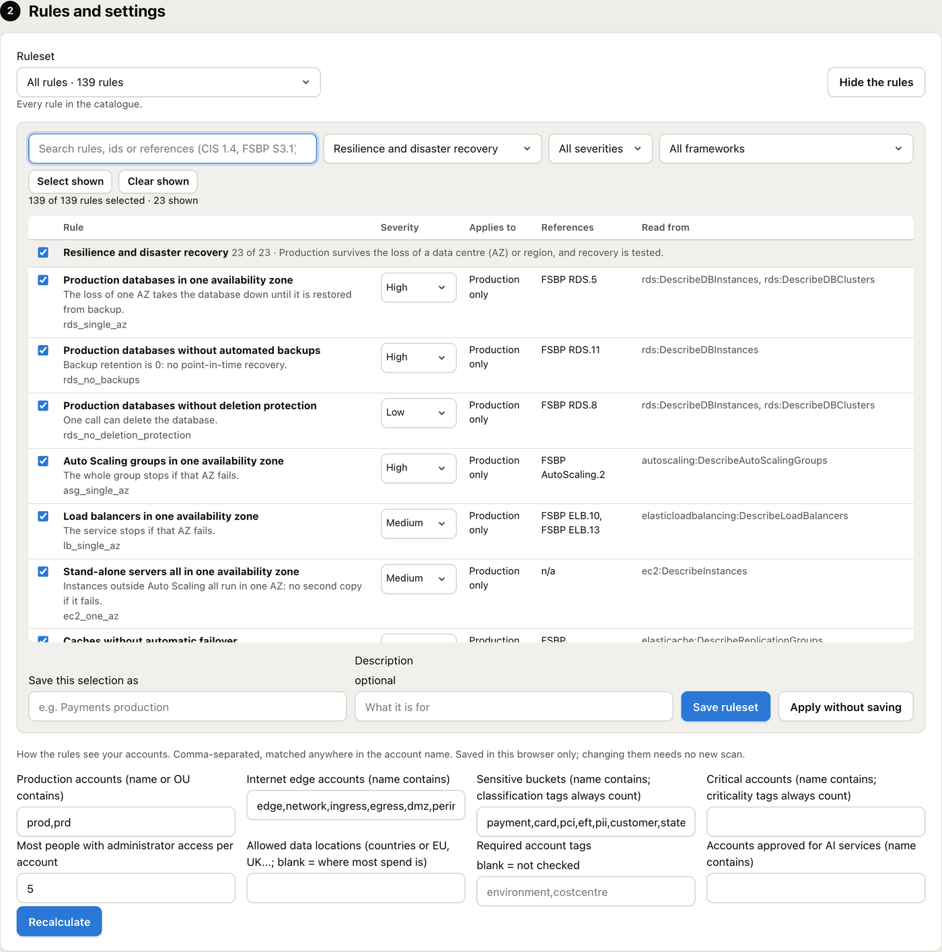Screen dimensions: 942x952
Task: Open the Ruleset dropdown showing All rules
Action: (168, 82)
